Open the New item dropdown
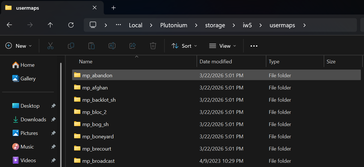Screen dimensions: 364x167 (x=19, y=46)
